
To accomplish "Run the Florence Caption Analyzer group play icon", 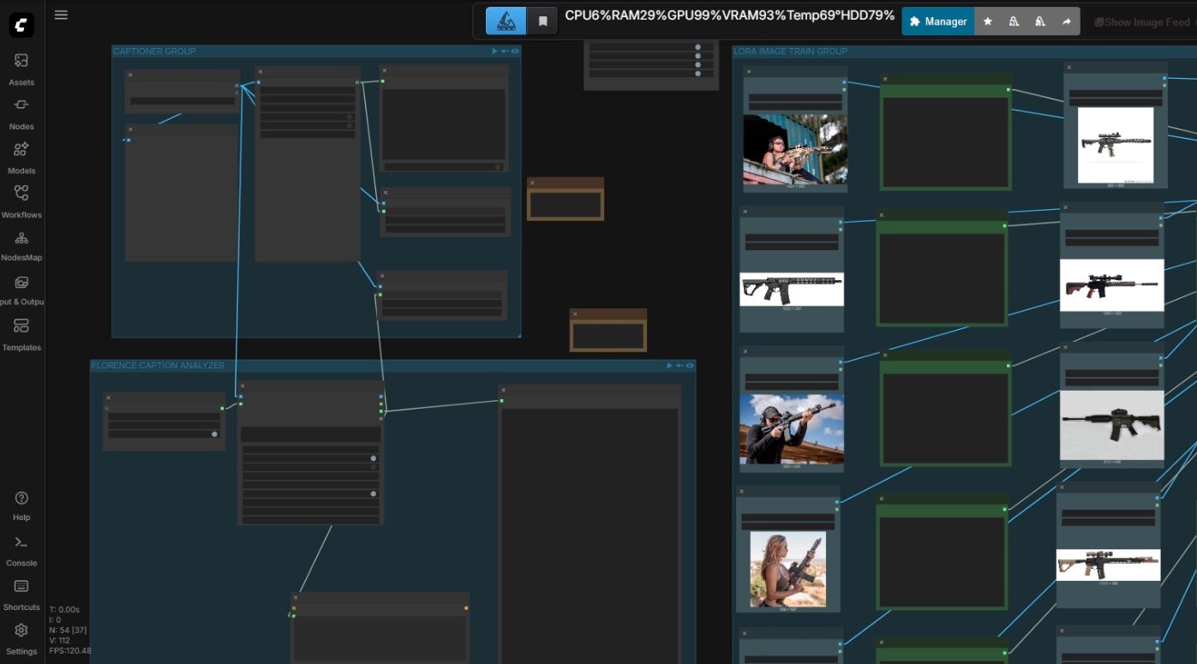I will (x=670, y=366).
